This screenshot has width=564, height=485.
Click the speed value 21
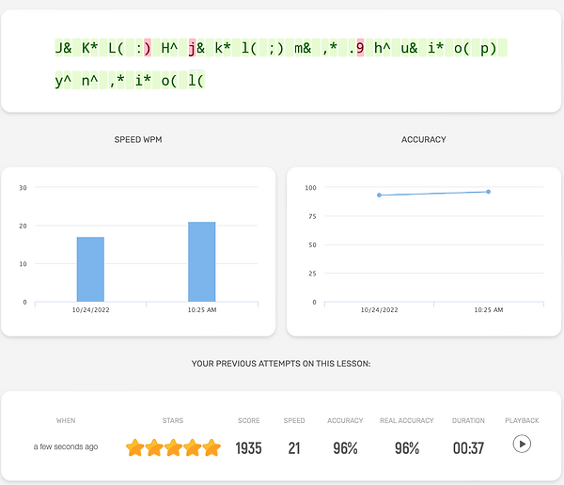coord(294,448)
